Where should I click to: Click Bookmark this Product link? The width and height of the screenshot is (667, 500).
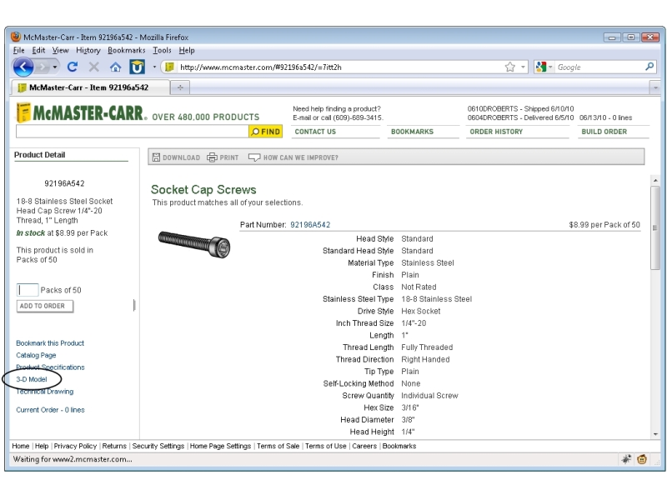tap(50, 343)
